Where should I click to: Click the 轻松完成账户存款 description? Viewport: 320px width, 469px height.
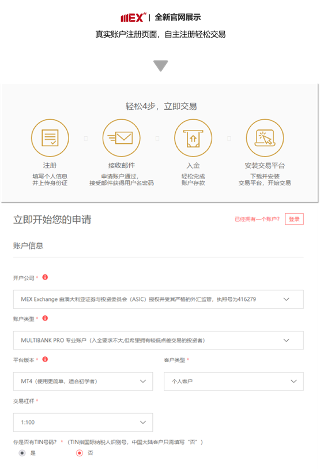(193, 180)
